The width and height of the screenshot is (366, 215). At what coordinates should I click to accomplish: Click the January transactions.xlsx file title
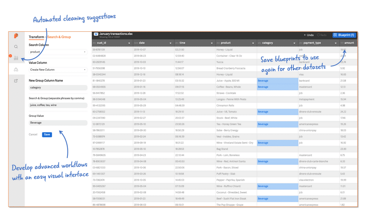(x=116, y=34)
